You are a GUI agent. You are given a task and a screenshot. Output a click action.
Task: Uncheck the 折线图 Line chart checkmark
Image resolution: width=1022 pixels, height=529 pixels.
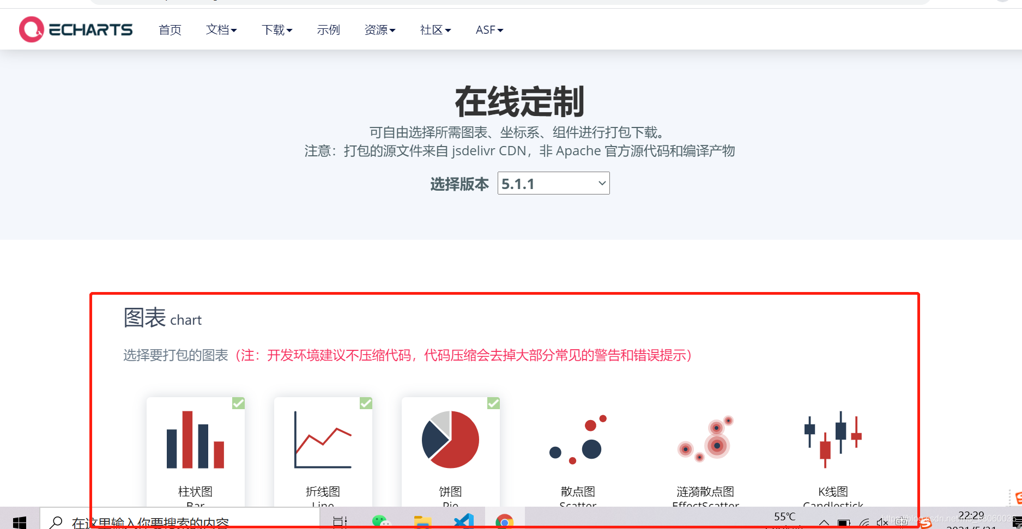[366, 403]
